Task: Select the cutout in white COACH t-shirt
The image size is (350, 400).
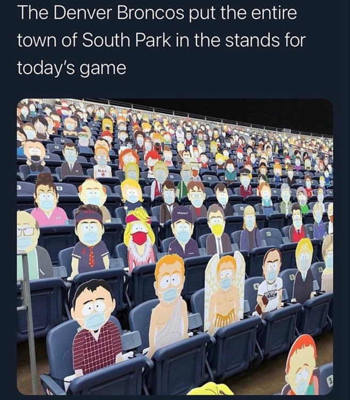Action: 271,279
